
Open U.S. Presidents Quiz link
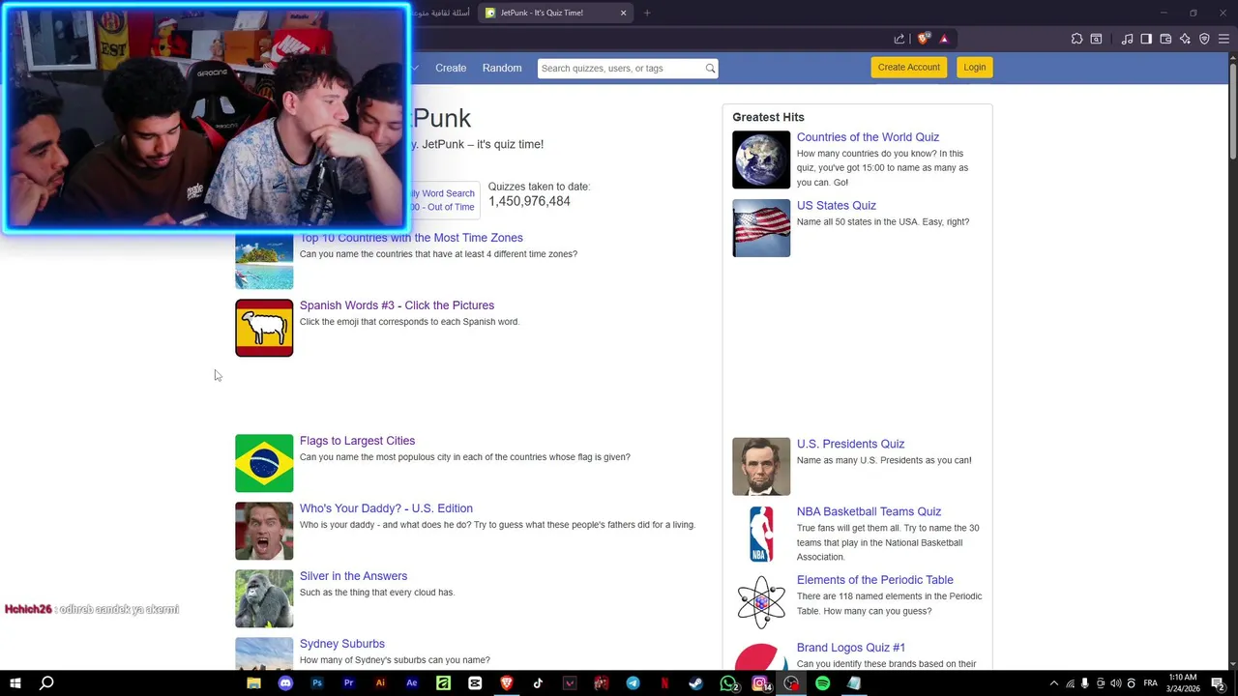(x=851, y=444)
